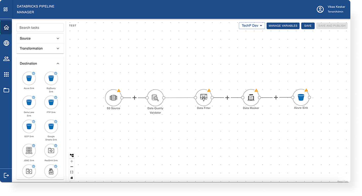Click warning icon on S3 Source node
362x196 pixels.
(119, 90)
